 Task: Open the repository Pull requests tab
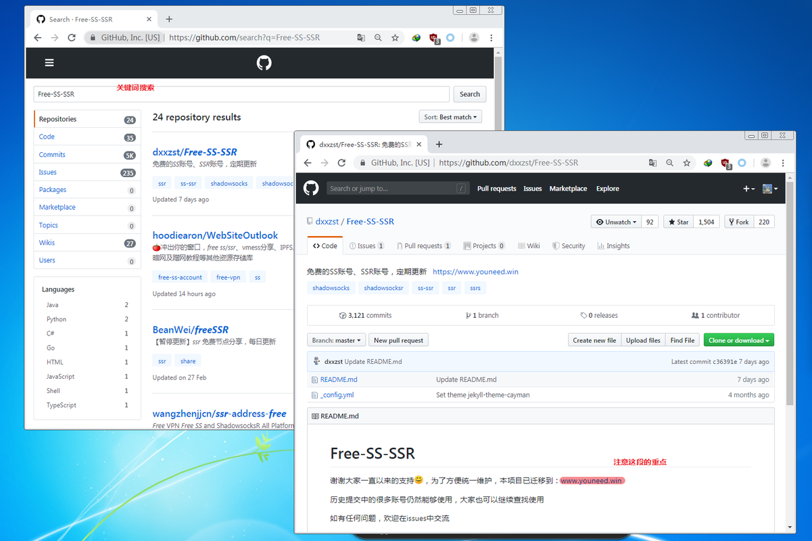[424, 246]
